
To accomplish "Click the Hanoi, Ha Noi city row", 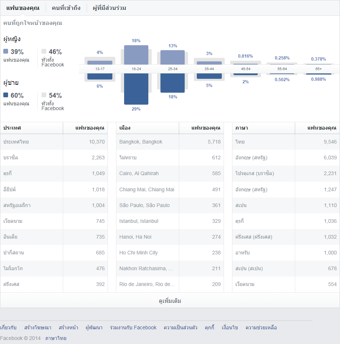I will (x=170, y=237).
